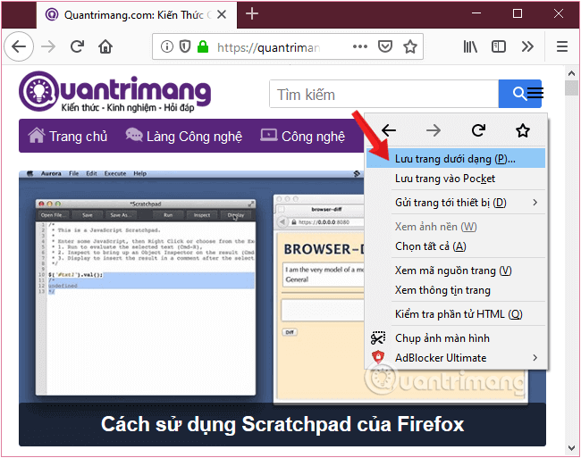This screenshot has height=458, width=581.
Task: Open Gửi trang tới thiết bị (D)
Action: 456,203
